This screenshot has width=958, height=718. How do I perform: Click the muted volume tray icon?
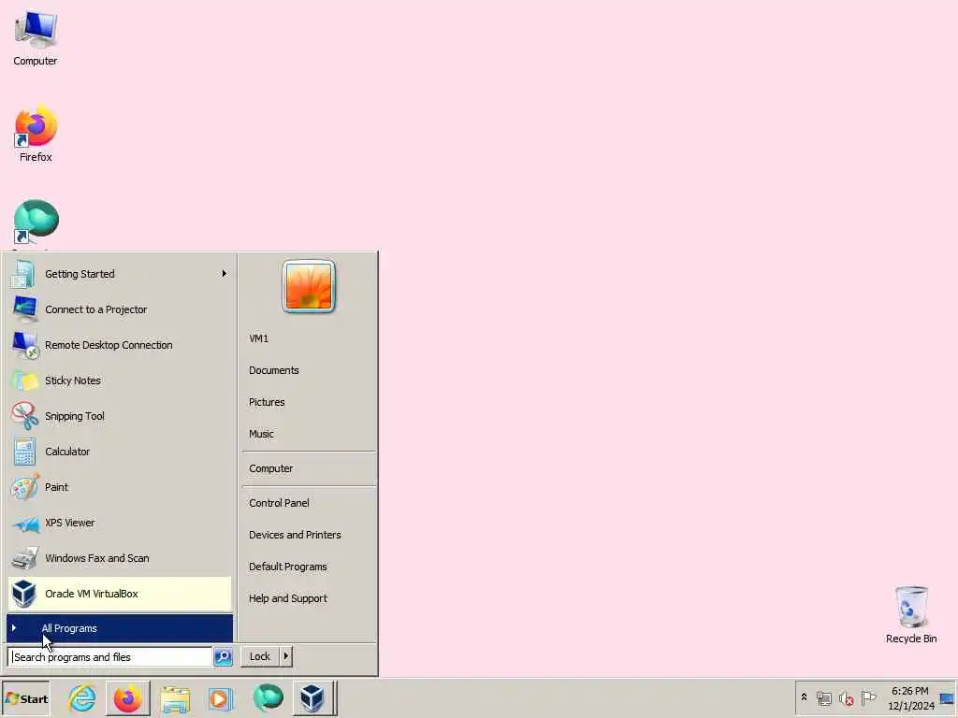[x=846, y=698]
